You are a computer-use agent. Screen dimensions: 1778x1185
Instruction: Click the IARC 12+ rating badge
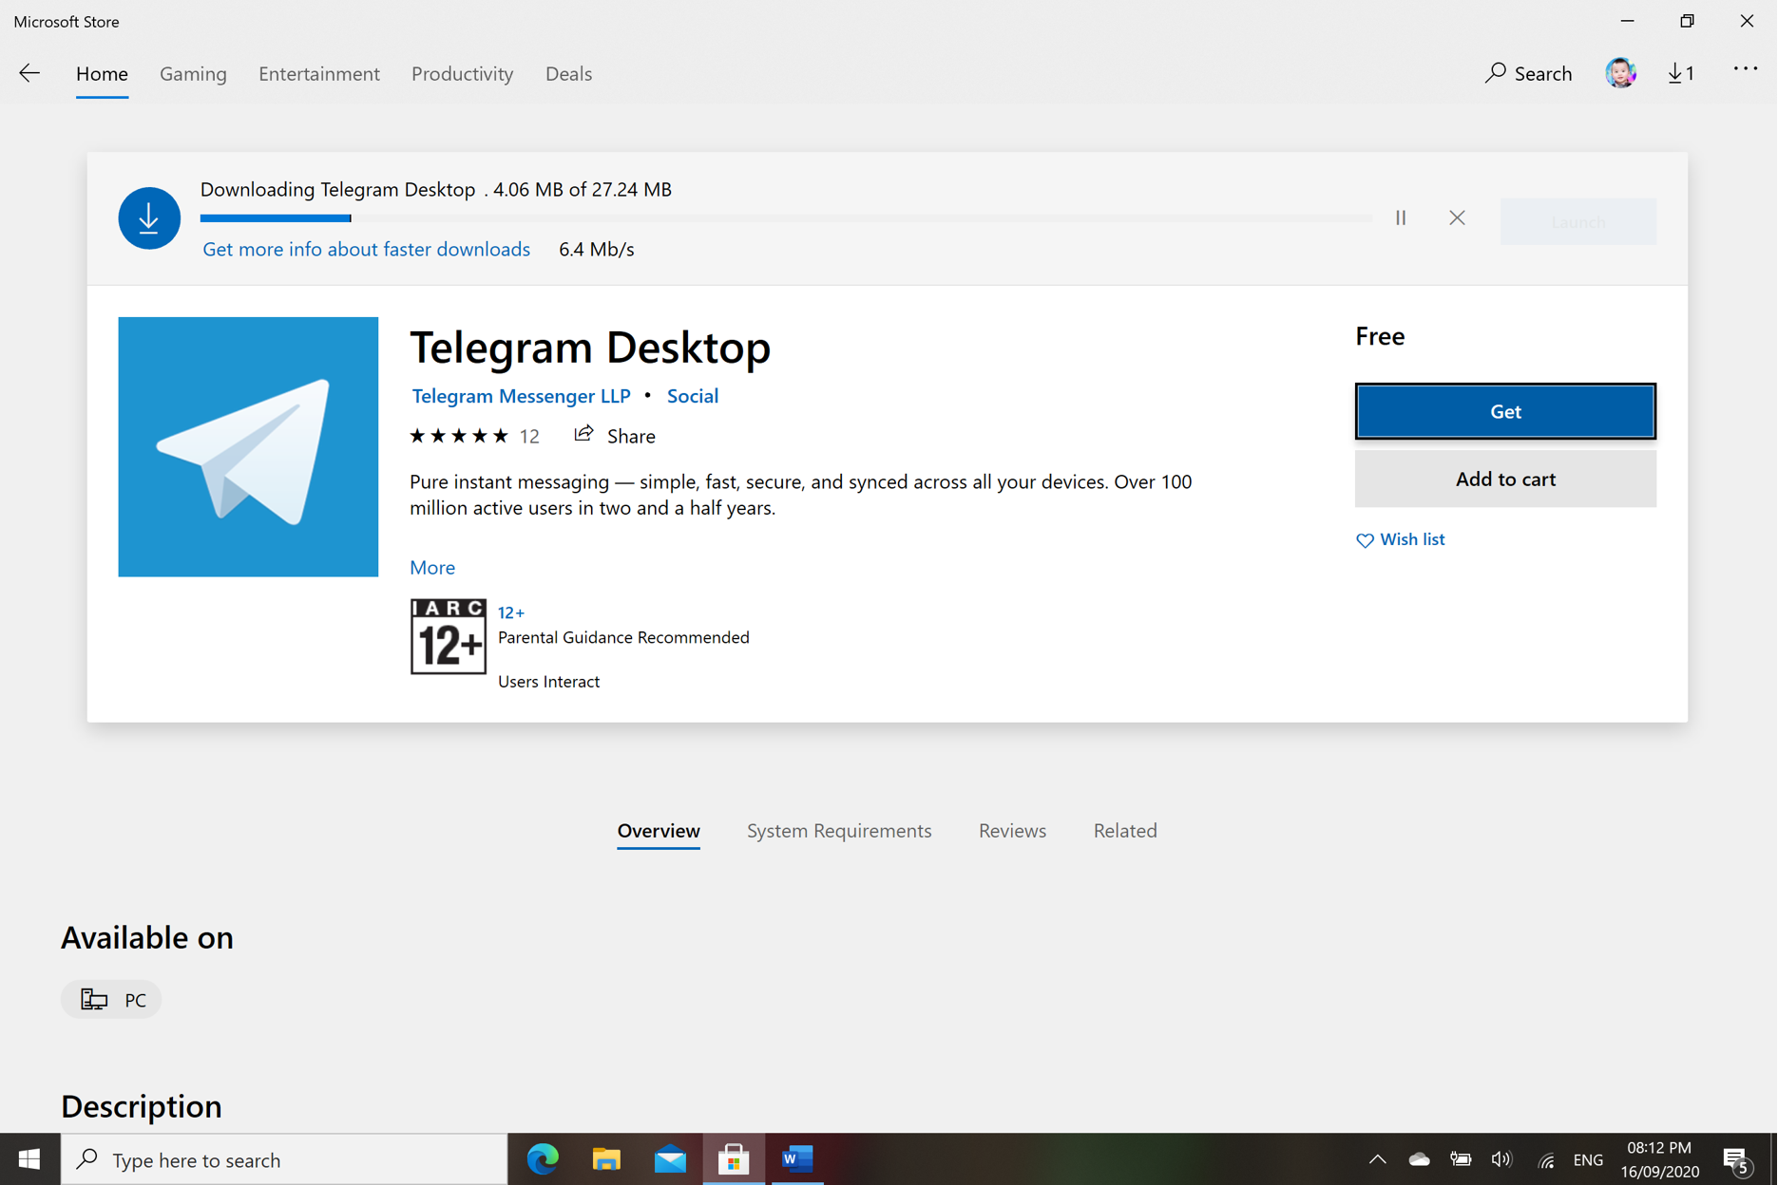448,636
